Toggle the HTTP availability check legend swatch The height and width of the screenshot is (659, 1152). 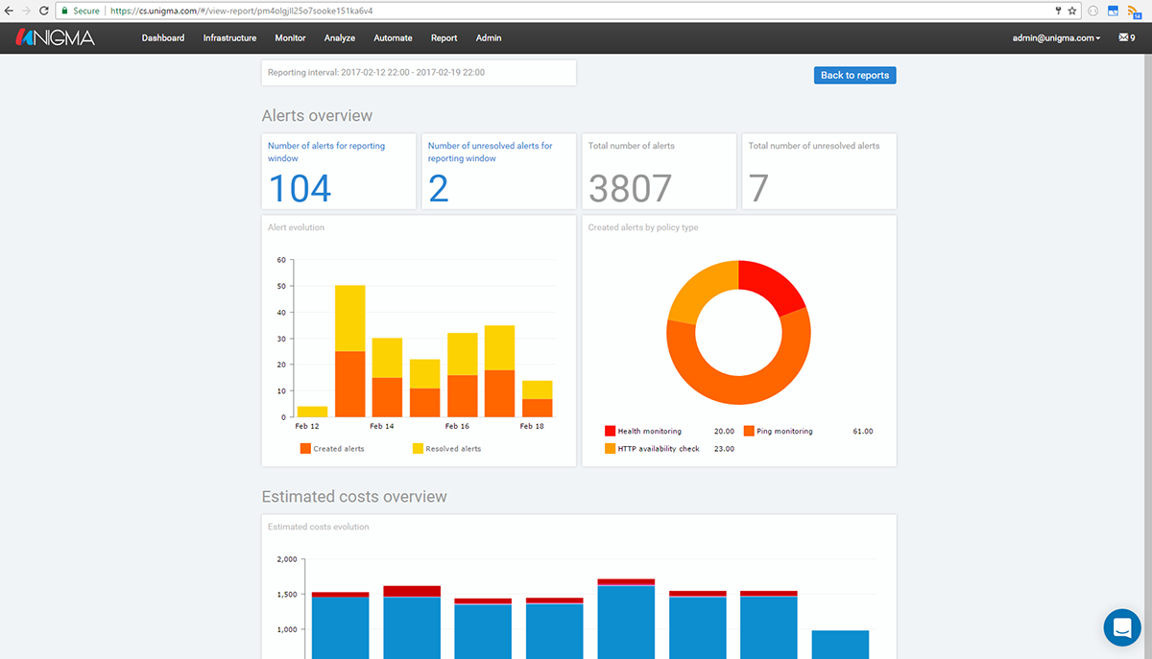(x=610, y=448)
